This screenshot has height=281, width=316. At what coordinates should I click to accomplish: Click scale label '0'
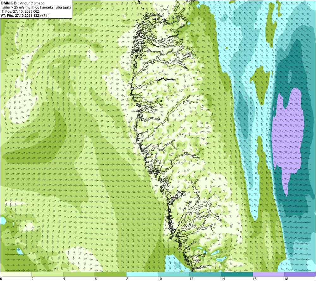[x=1, y=279]
